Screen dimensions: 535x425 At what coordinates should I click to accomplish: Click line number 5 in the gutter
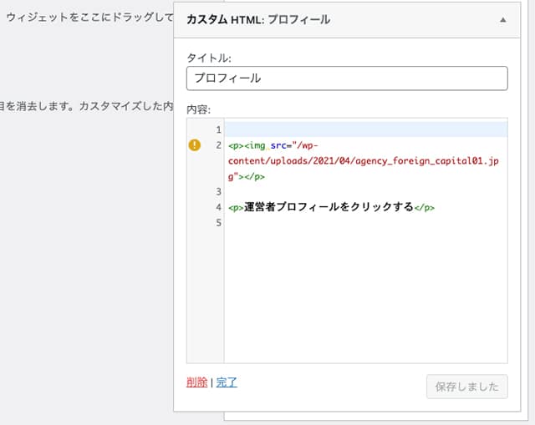pyautogui.click(x=218, y=223)
